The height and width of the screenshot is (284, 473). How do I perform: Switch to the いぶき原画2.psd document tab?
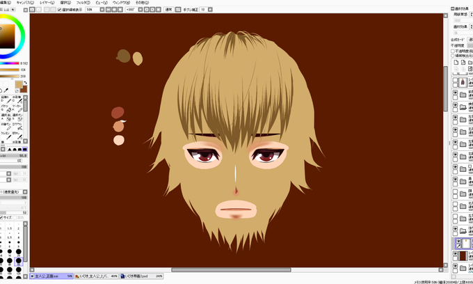coord(141,276)
